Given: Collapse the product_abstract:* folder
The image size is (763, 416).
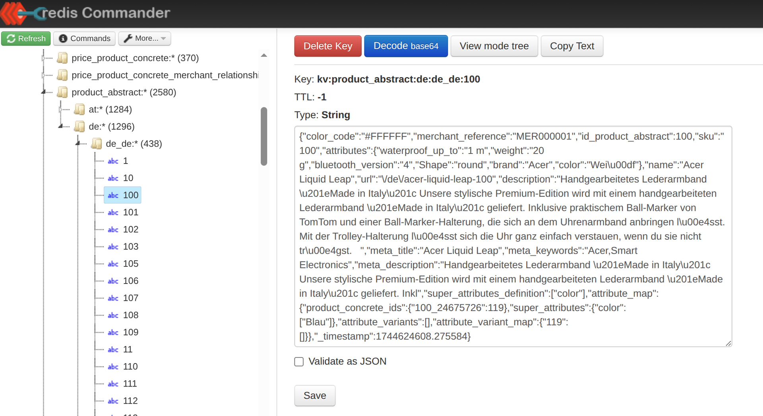Looking at the screenshot, I should pos(43,92).
